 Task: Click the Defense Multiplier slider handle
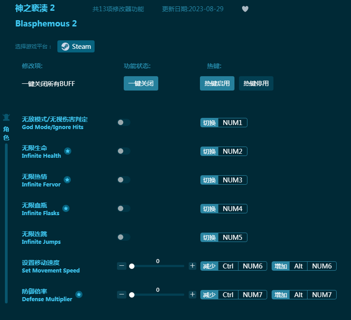pyautogui.click(x=132, y=295)
